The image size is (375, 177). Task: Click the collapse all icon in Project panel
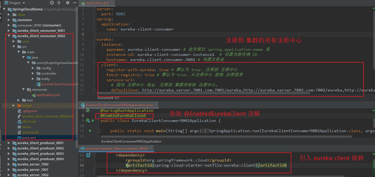59,3
